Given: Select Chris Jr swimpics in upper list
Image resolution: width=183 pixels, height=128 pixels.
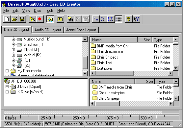Looking at the screenshot, I should pos(110,52).
